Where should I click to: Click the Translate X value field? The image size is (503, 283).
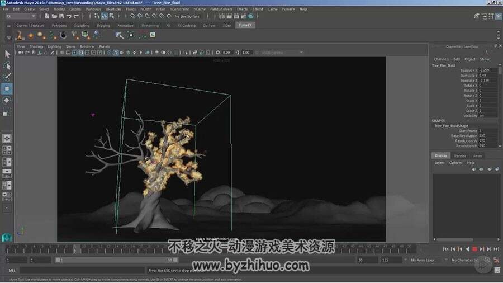click(x=487, y=70)
